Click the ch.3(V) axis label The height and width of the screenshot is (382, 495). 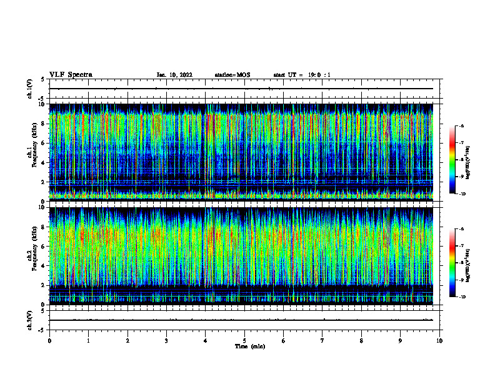(x=30, y=320)
